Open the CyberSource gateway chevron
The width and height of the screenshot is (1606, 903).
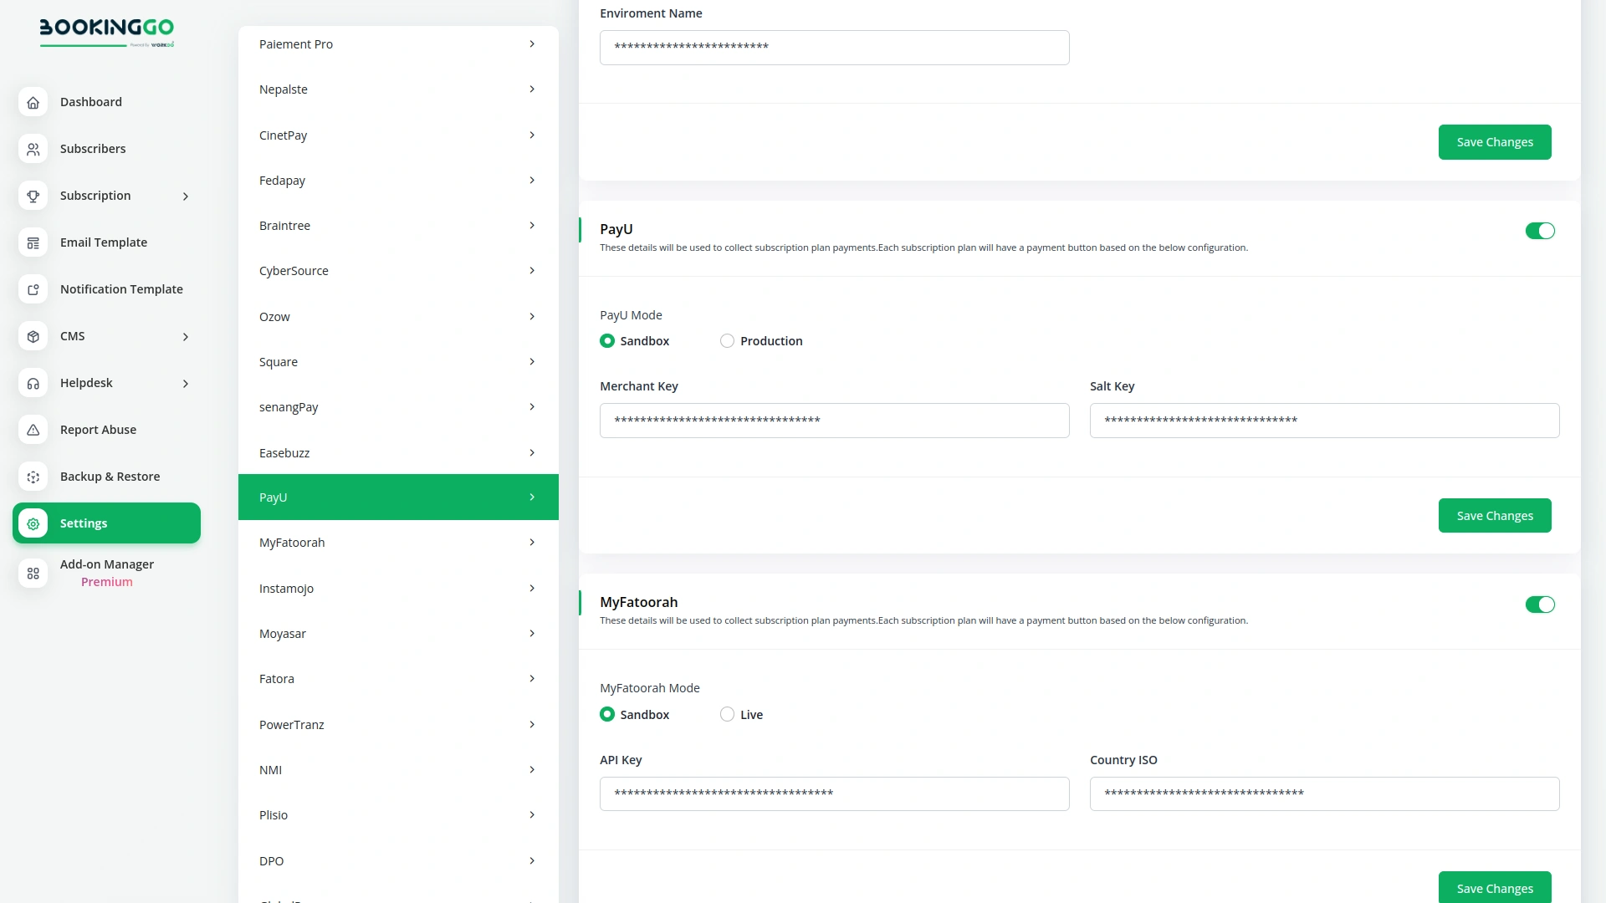click(533, 270)
